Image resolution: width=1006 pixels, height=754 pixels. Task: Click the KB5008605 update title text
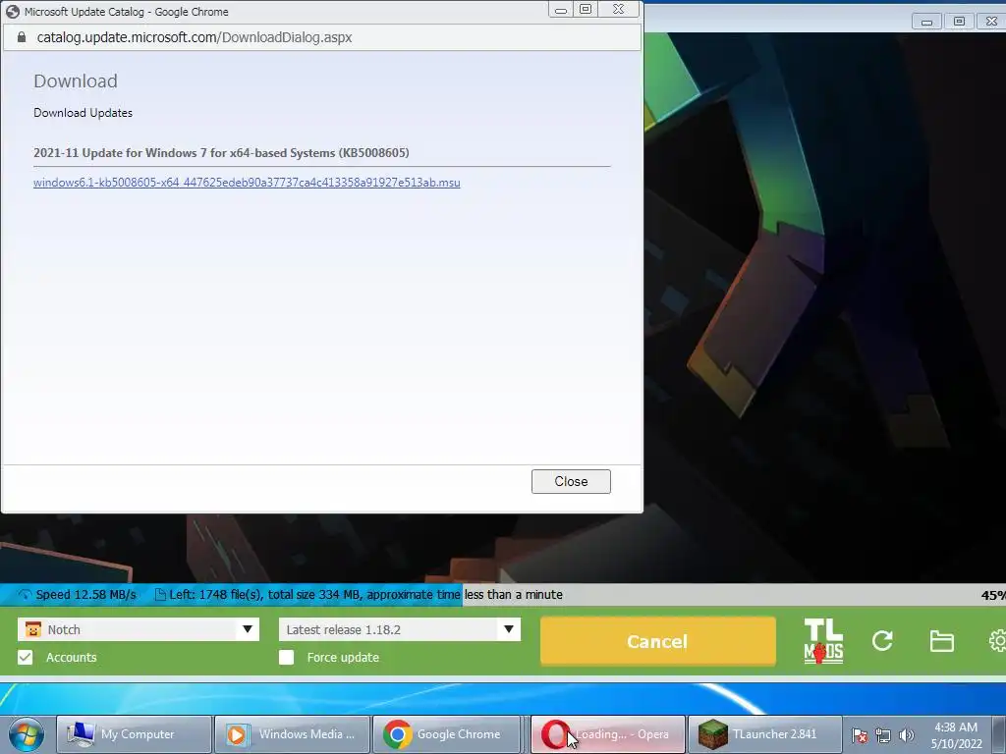(221, 152)
